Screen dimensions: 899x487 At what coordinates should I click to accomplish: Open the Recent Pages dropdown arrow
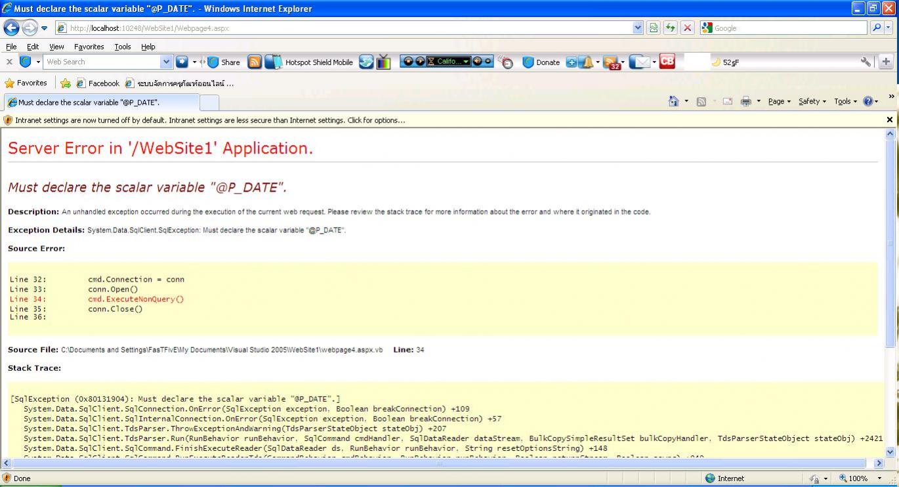(x=45, y=28)
